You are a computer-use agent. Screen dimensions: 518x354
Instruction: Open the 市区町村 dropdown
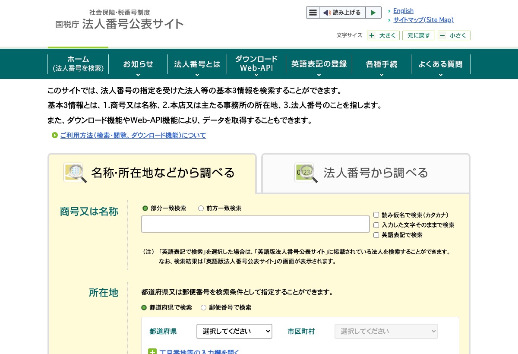[386, 331]
